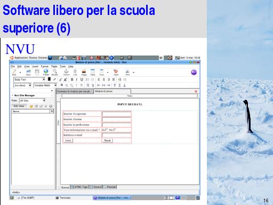273x205 pixels.
Task: Check the 'Si' checkbox in the form
Action: pyautogui.click(x=107, y=130)
